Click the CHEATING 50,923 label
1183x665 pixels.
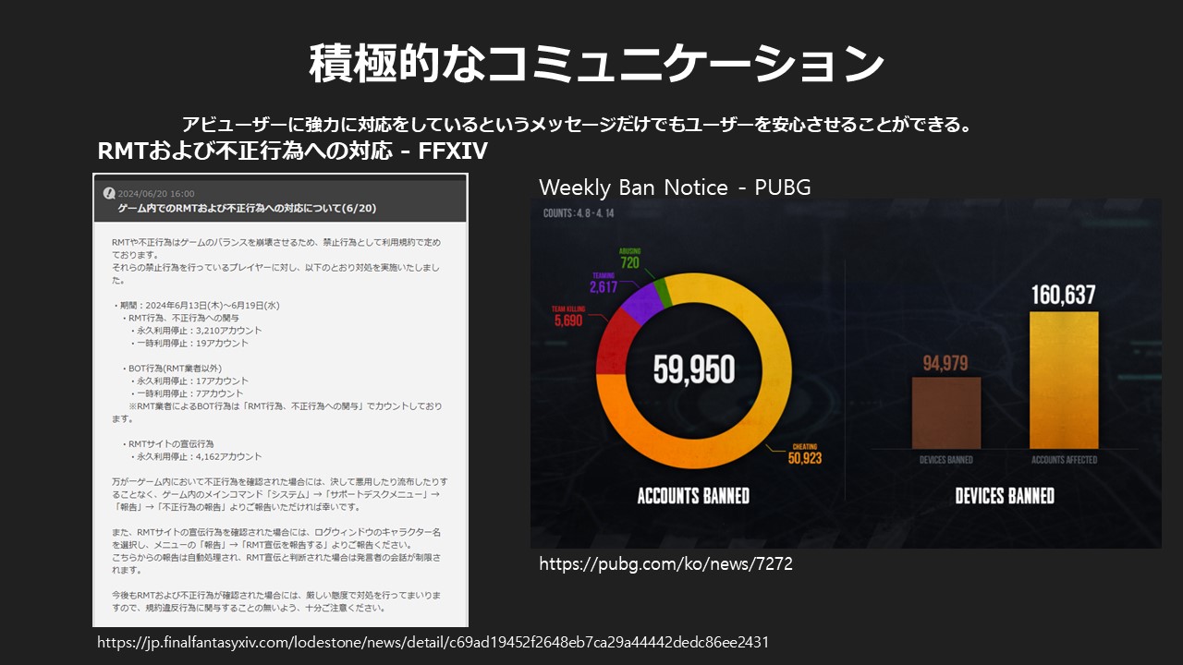pos(804,452)
